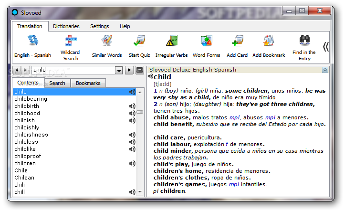Open the Dictionaries tab

click(x=66, y=26)
